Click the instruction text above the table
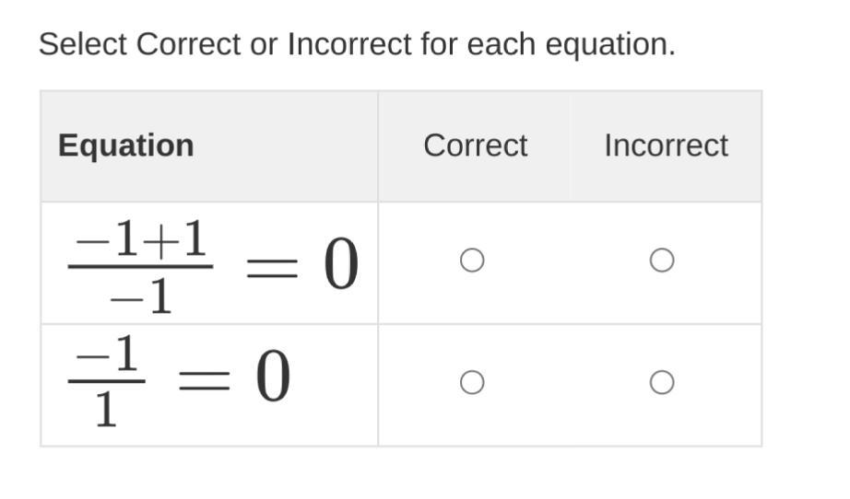 click(x=357, y=44)
